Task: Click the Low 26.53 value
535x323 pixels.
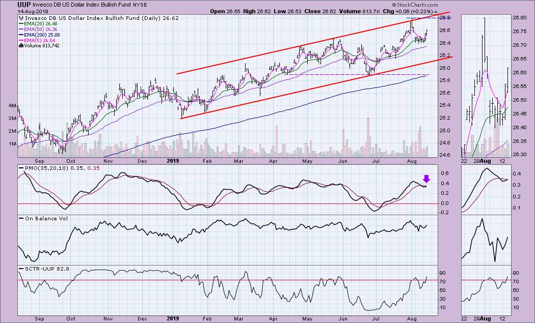Action: point(288,11)
